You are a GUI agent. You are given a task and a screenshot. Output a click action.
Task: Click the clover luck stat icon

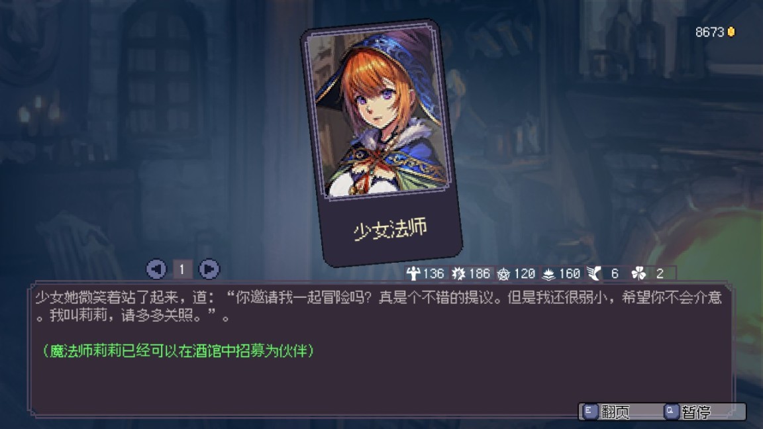point(638,274)
